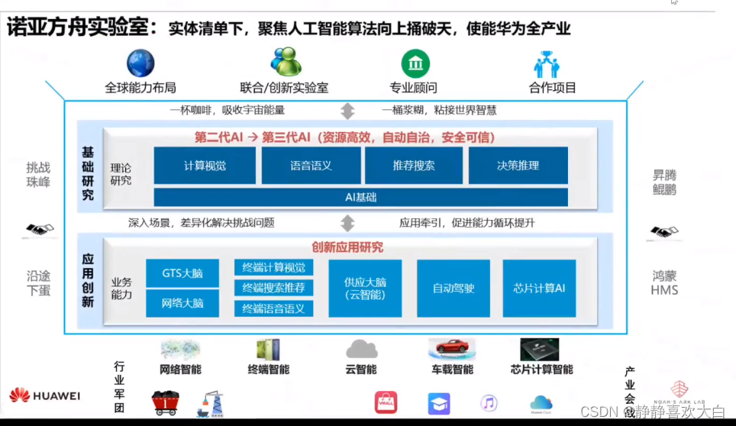Click the red 第二代AI → 第三代AI heading
Image resolution: width=736 pixels, height=426 pixels.
[344, 137]
